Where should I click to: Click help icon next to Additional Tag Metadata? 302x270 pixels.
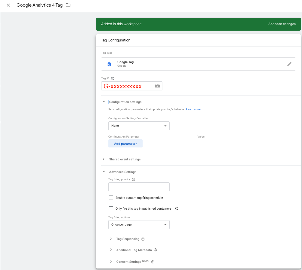(156, 250)
